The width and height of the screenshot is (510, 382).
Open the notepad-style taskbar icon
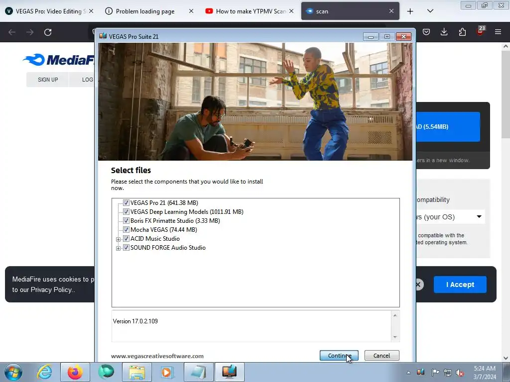click(198, 372)
